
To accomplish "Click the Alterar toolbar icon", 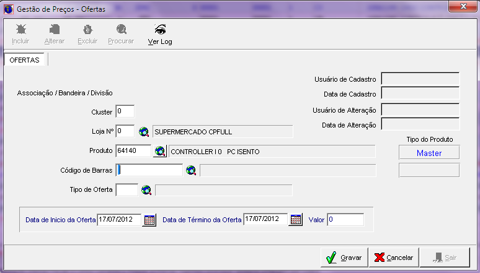I will tap(55, 29).
